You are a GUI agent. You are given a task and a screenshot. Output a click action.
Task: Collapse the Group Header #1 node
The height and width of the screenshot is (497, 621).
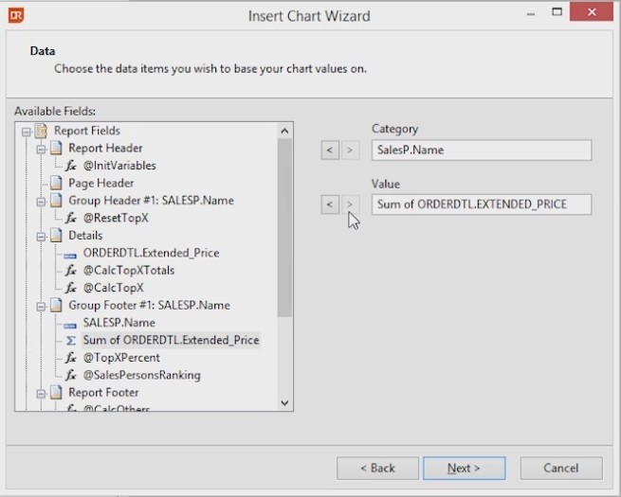click(41, 201)
